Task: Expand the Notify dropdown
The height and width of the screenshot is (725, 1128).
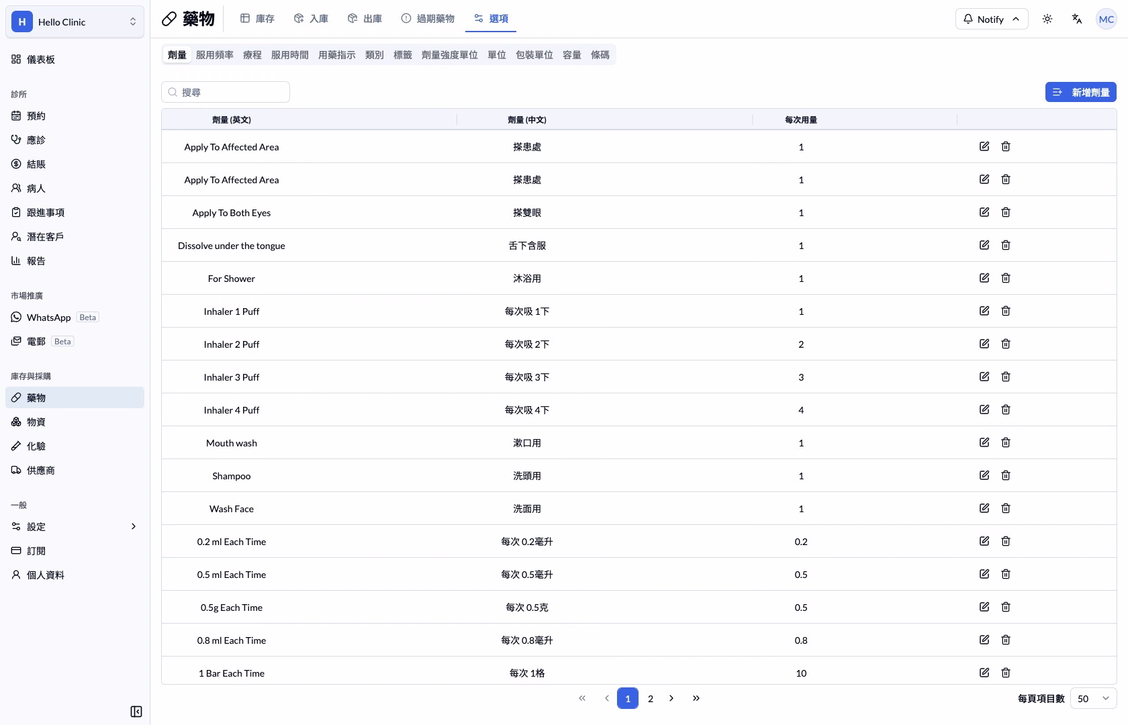Action: click(992, 19)
